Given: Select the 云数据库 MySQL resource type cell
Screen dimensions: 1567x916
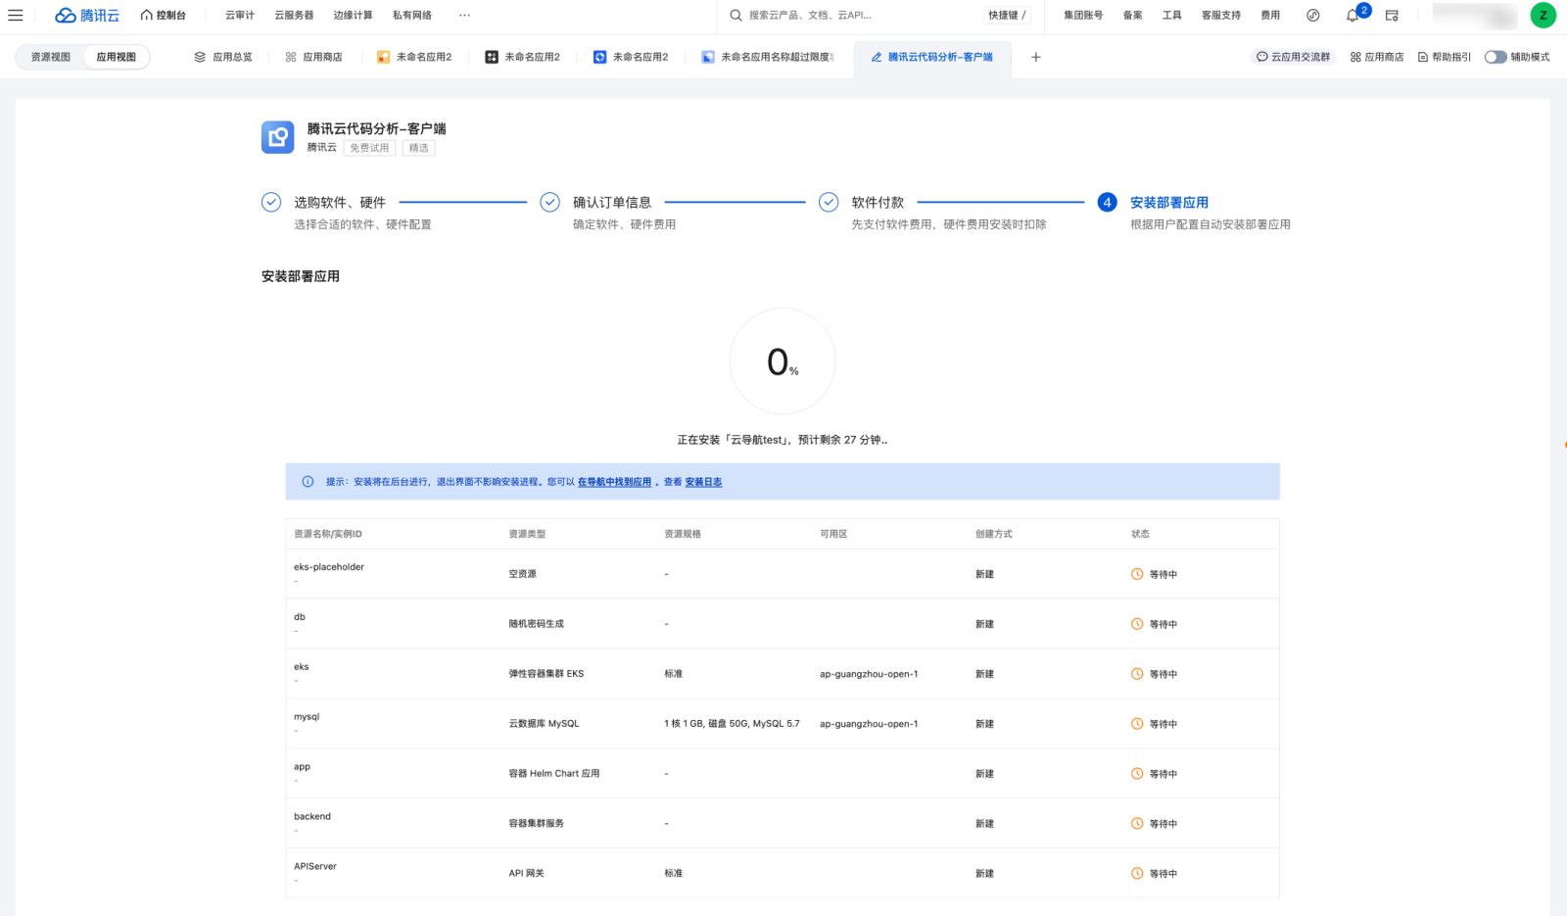Looking at the screenshot, I should click(x=544, y=724).
